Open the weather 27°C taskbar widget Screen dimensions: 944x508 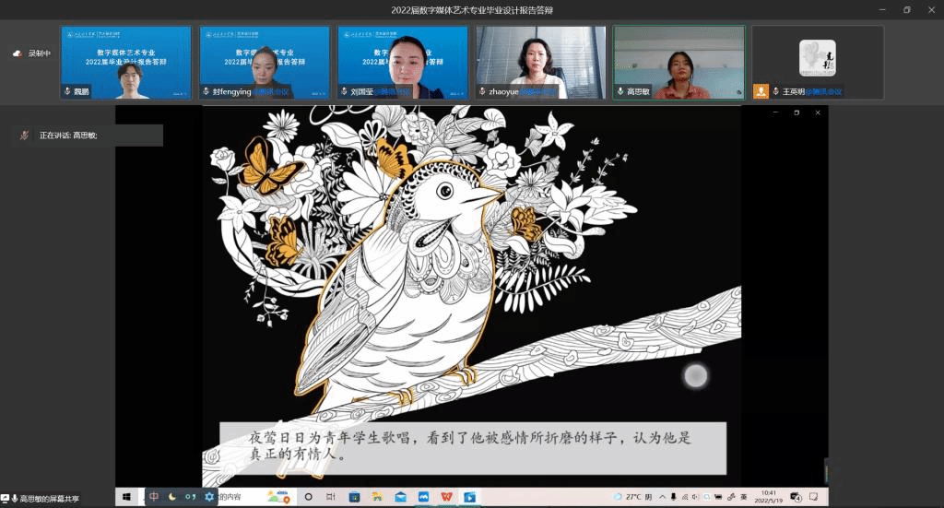click(631, 497)
